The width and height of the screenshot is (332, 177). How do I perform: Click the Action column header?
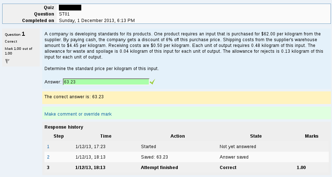tap(178, 136)
